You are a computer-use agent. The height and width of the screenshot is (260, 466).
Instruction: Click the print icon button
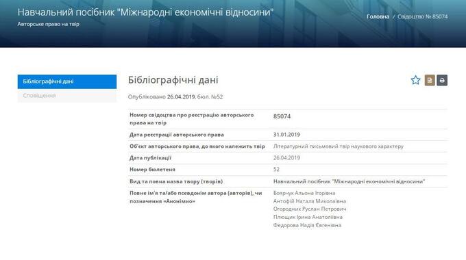(x=442, y=80)
